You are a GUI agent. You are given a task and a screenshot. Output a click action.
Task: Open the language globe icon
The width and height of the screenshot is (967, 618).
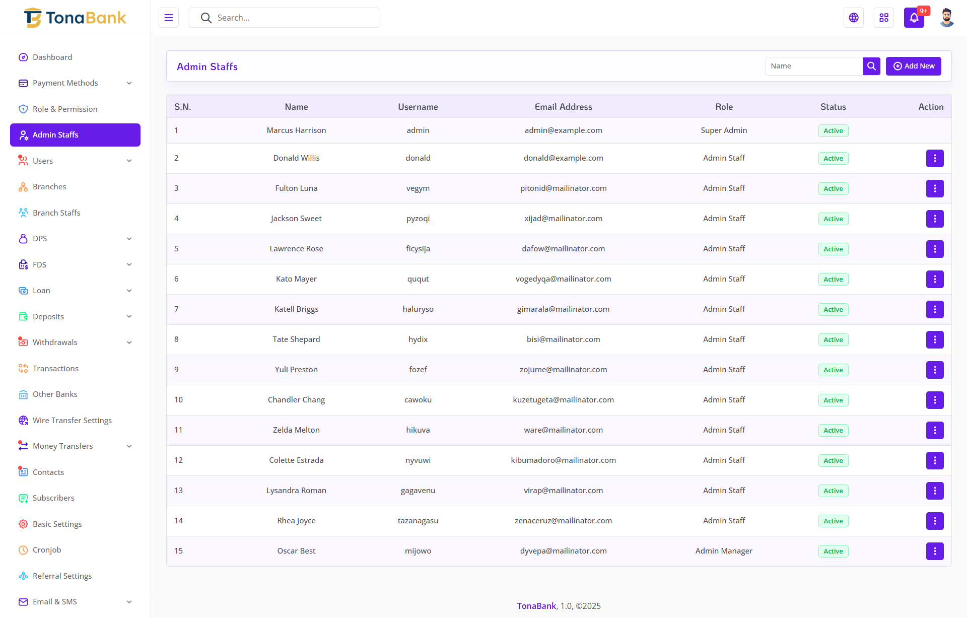[x=854, y=18]
